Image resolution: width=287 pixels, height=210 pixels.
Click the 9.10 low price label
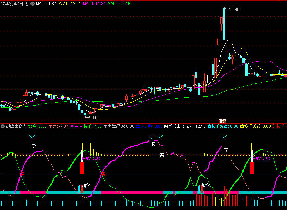coord(93,118)
